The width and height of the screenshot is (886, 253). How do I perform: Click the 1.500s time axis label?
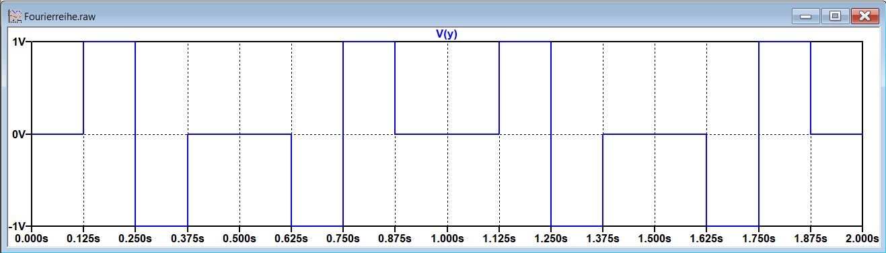[x=655, y=239]
